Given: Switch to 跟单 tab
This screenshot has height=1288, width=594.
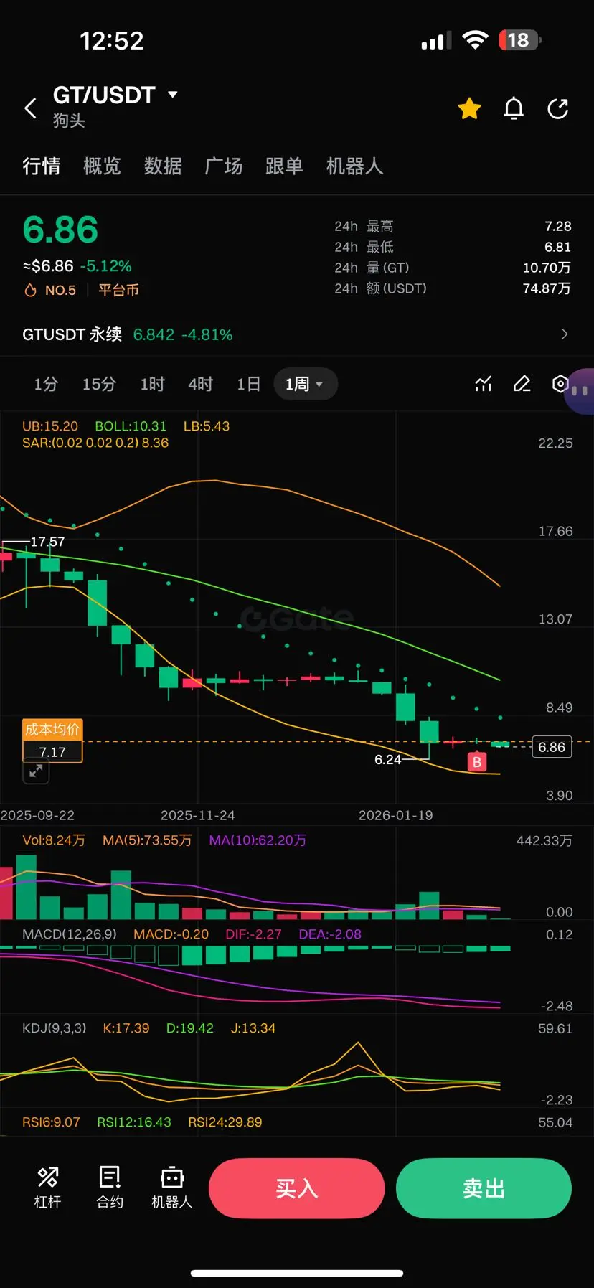Looking at the screenshot, I should point(284,166).
